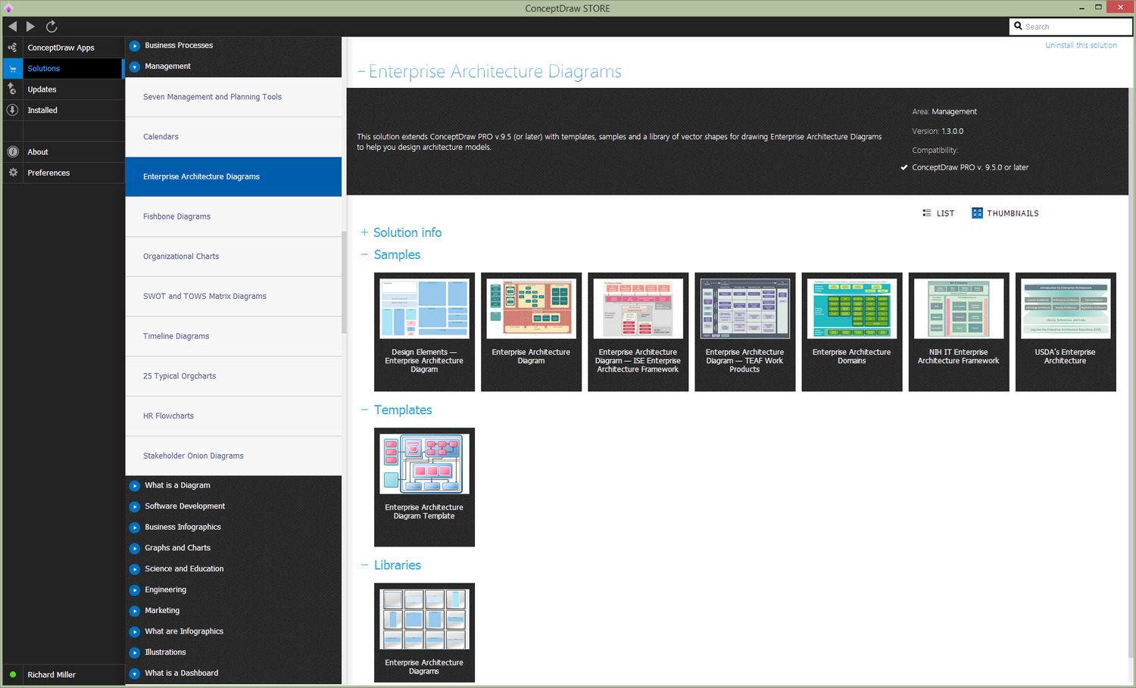Image resolution: width=1136 pixels, height=688 pixels.
Task: Expand the Science and Education category
Action: point(135,569)
